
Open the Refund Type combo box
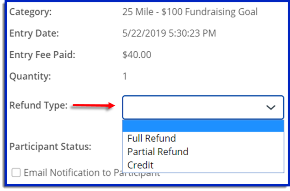[x=203, y=107]
